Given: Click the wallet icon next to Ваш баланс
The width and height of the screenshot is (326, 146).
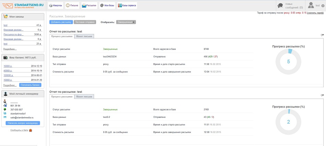Looking at the screenshot, I should [6, 57].
